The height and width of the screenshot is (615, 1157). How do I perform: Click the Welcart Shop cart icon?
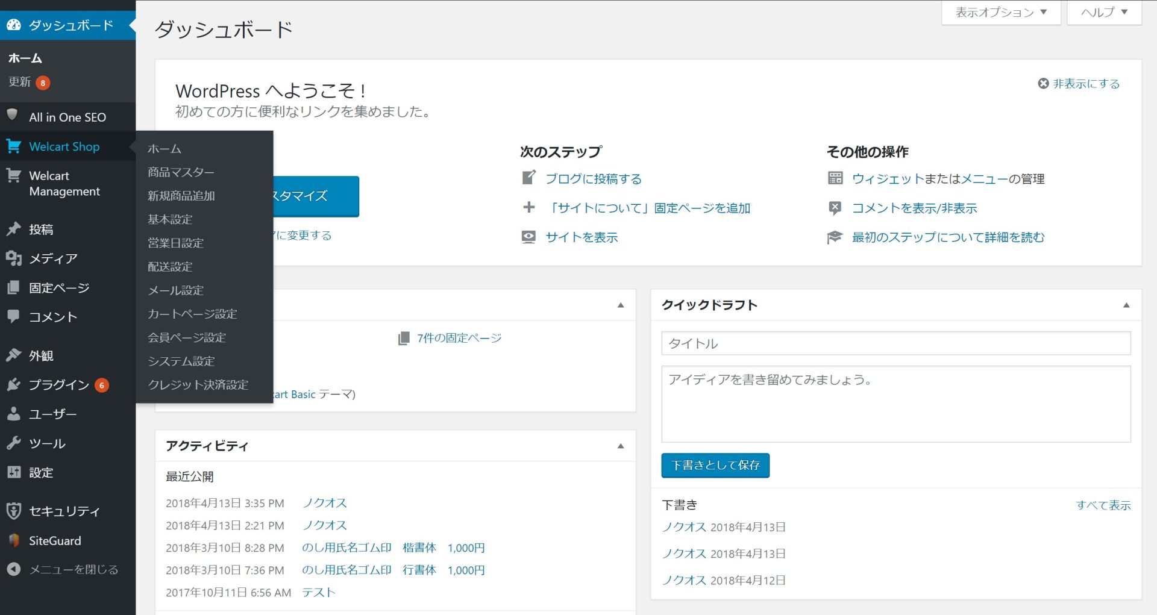pyautogui.click(x=13, y=146)
